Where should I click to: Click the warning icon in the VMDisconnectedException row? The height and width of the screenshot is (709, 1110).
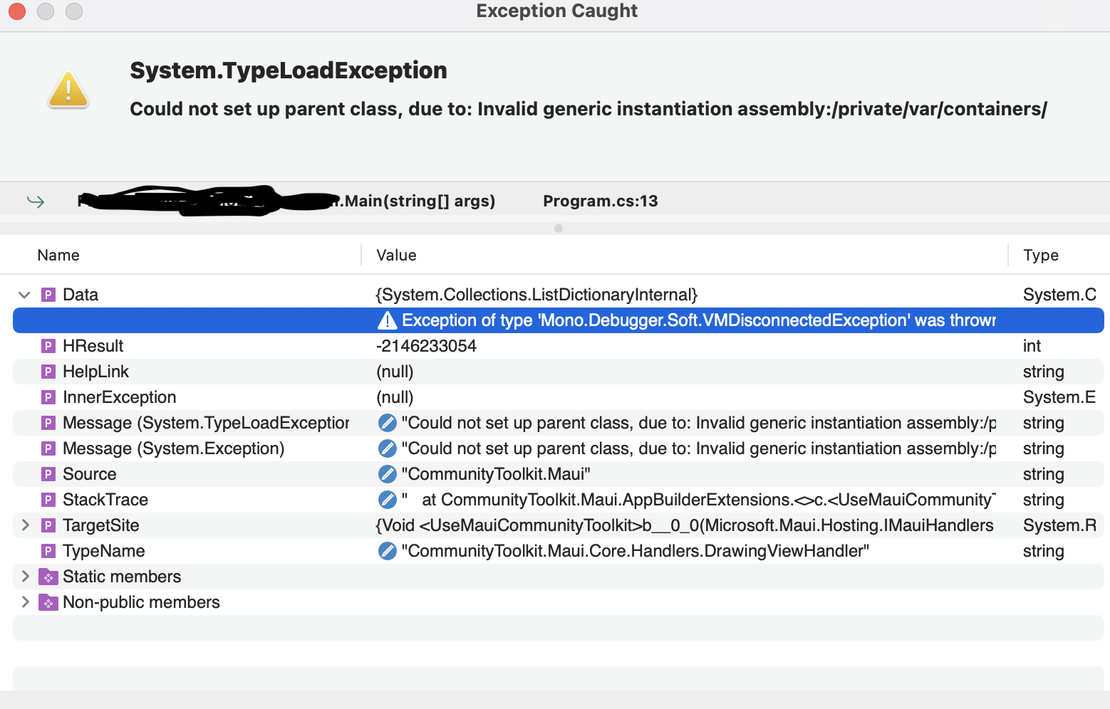(387, 320)
